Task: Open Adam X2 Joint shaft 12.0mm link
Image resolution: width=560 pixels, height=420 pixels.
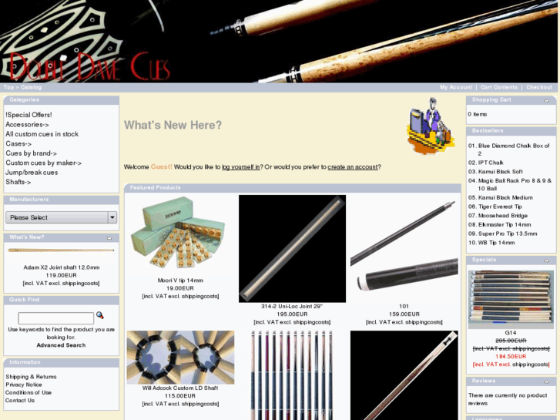Action: 62,267
